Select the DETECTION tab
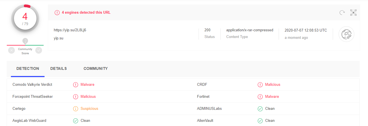This screenshot has height=126, width=368. [28, 68]
